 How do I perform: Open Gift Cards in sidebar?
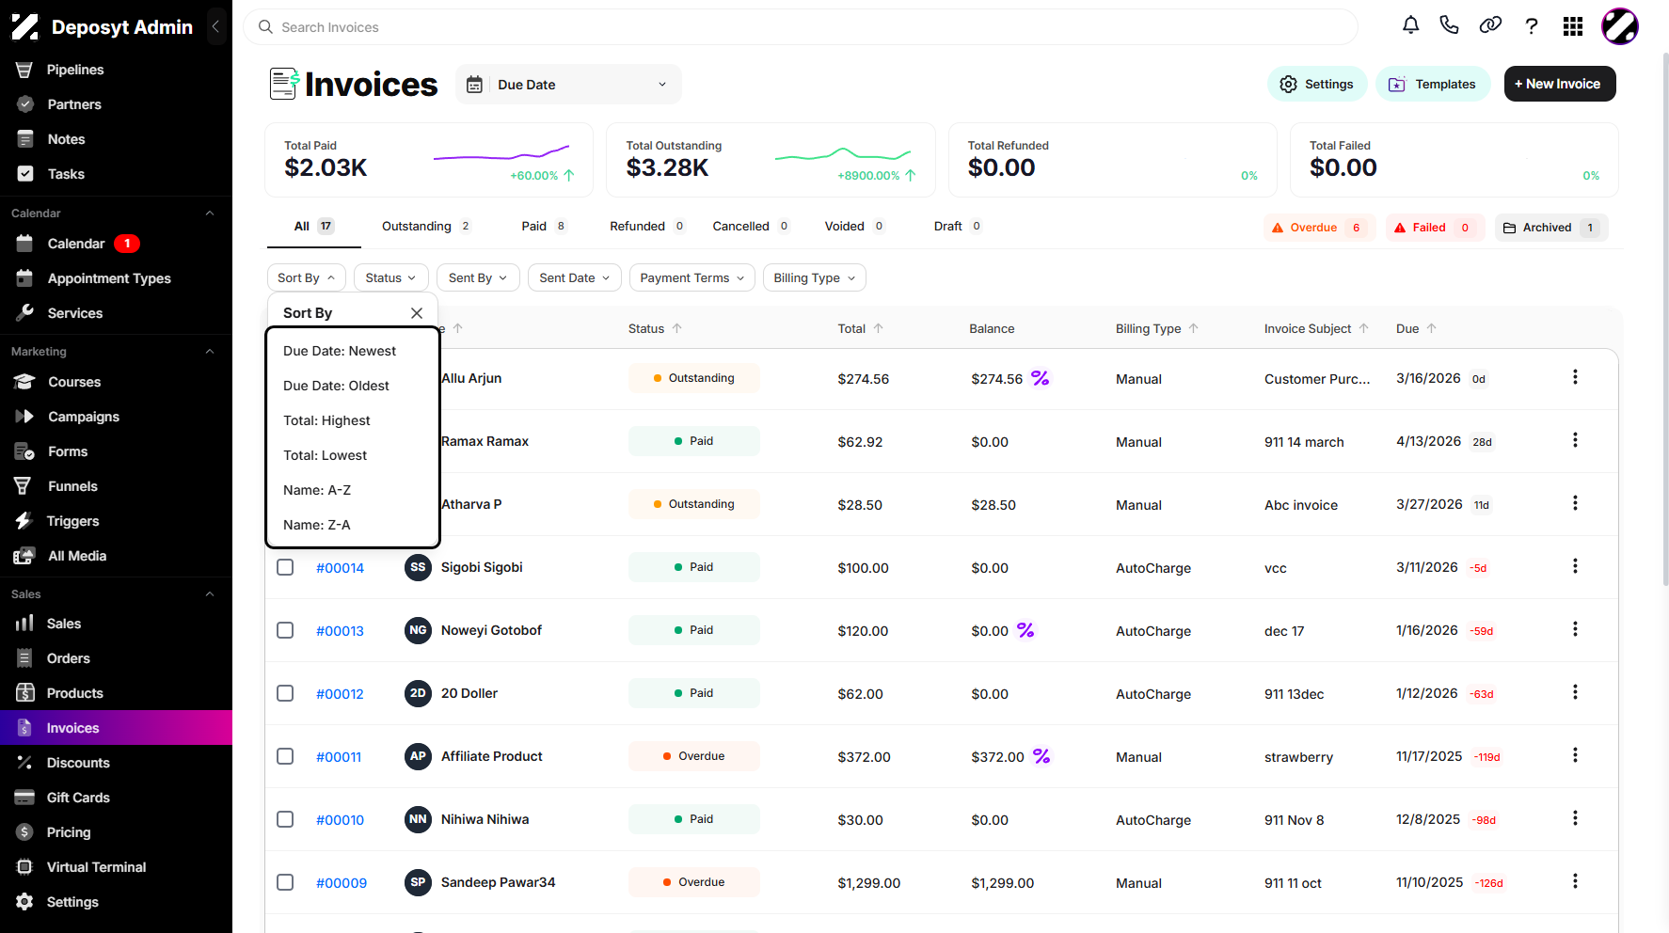(78, 798)
